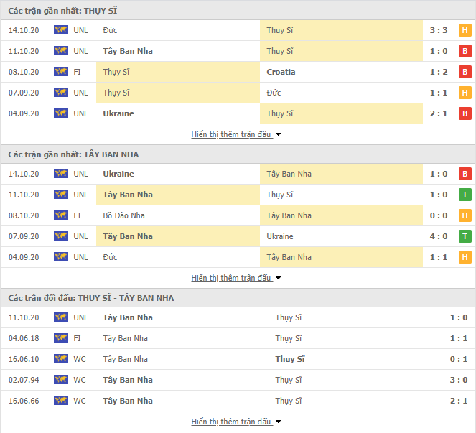Click the 3 : 3 score of Đức vs Thụy Sĩ
The width and height of the screenshot is (476, 433).
439,30
